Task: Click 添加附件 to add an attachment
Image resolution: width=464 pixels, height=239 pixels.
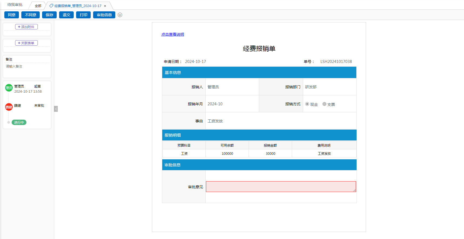Action: [26, 27]
